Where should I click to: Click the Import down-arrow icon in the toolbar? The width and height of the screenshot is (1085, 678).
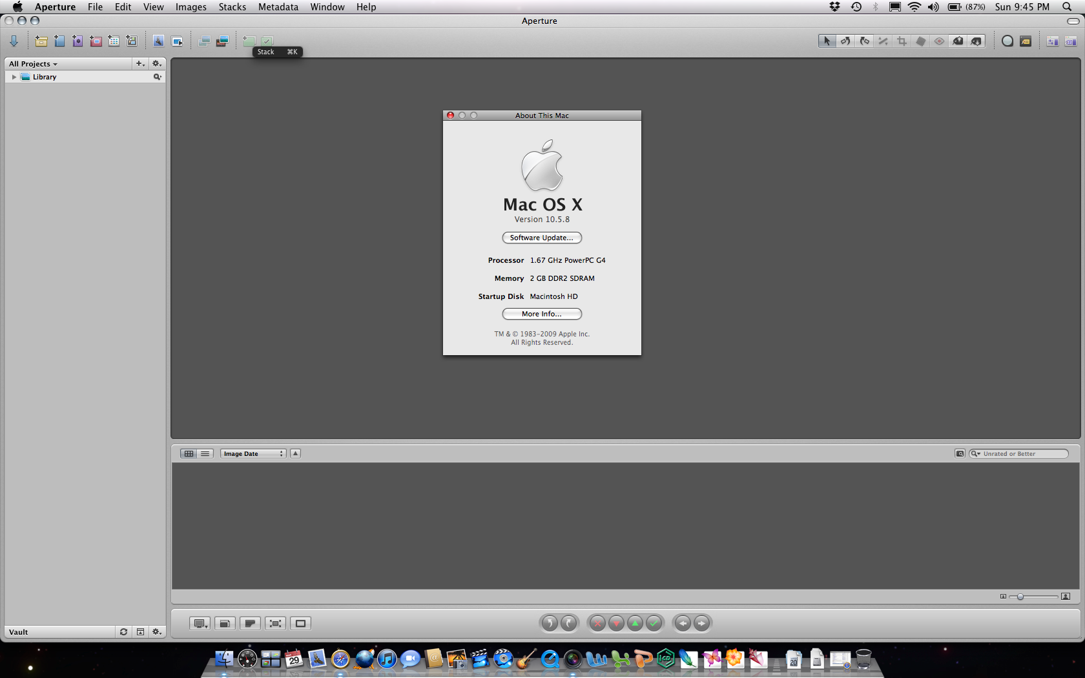(x=14, y=41)
